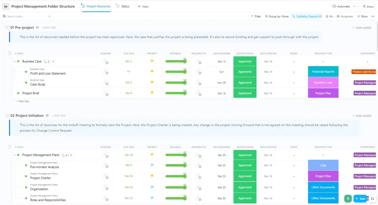Assign someone to Project Brief task
378x205 pixels.
[x=106, y=93]
